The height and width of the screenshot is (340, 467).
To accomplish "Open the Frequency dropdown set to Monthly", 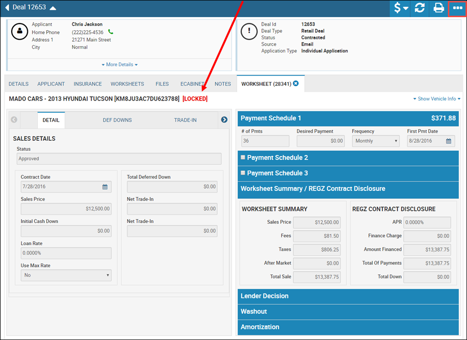I will 376,141.
